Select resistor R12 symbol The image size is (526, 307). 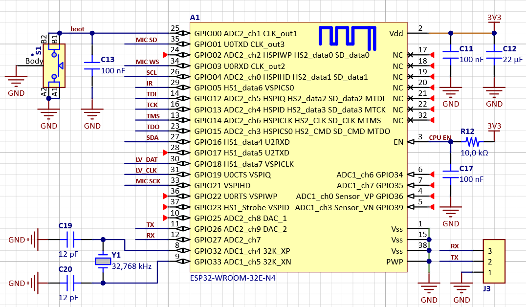point(472,142)
